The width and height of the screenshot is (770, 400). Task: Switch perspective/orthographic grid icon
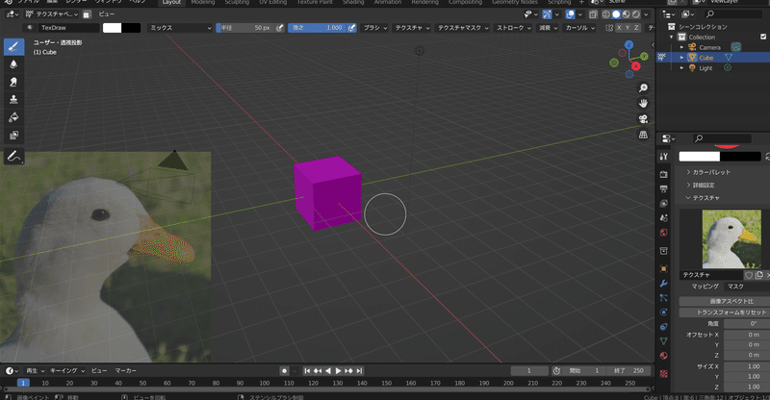point(643,134)
